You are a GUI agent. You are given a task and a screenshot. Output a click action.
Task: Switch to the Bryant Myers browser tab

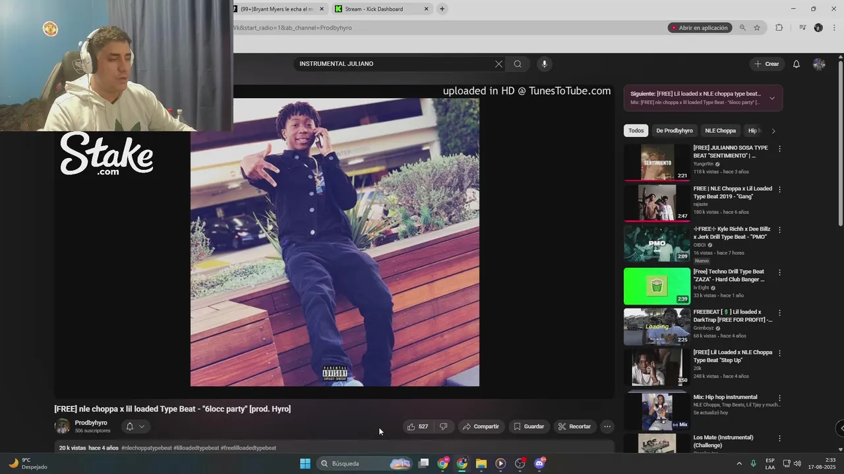pos(276,9)
